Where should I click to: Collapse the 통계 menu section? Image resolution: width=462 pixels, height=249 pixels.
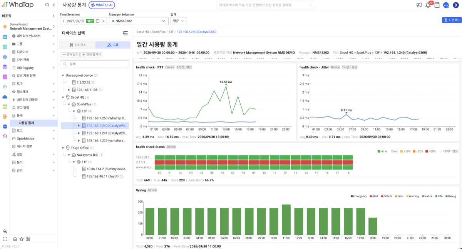click(x=54, y=116)
